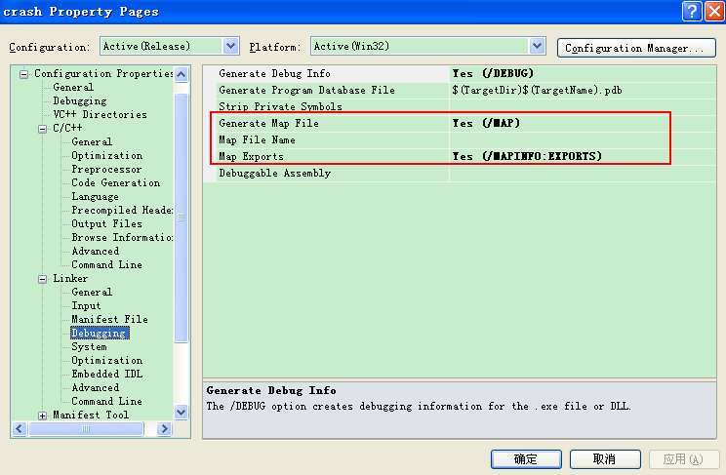Select Advanced under Linker
Viewport: 726px width, 475px height.
coord(95,387)
